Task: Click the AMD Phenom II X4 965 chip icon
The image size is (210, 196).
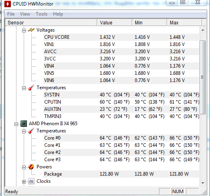Action: point(24,124)
